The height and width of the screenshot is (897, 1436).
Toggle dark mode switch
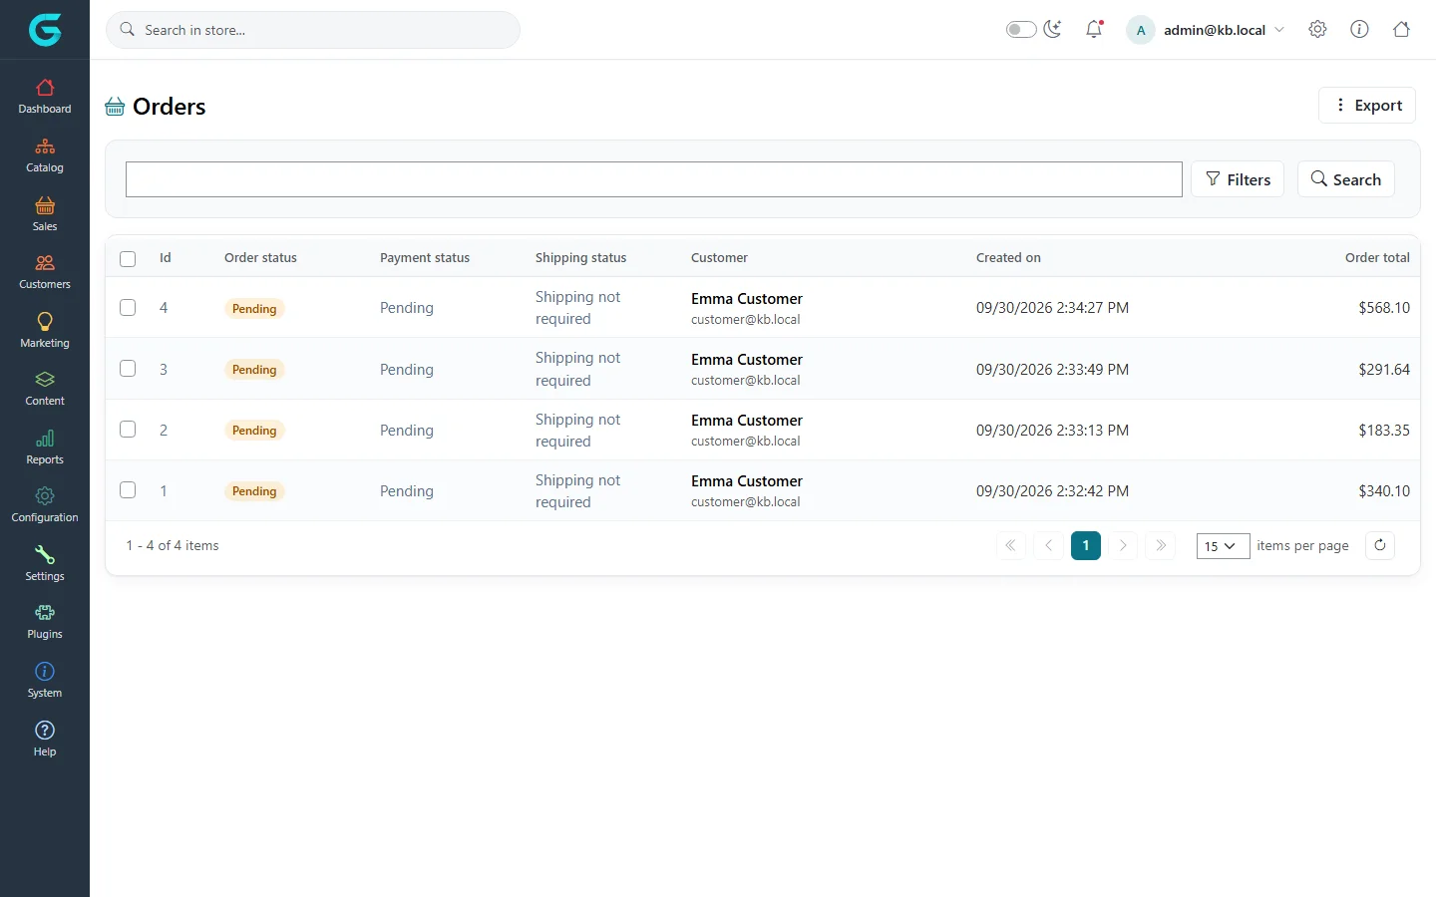pyautogui.click(x=1021, y=30)
